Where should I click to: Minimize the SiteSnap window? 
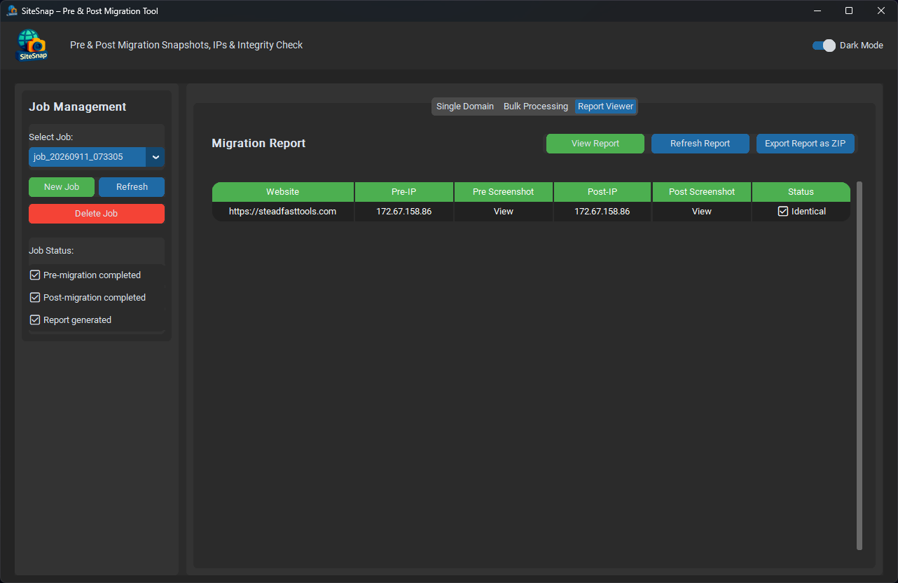(817, 11)
